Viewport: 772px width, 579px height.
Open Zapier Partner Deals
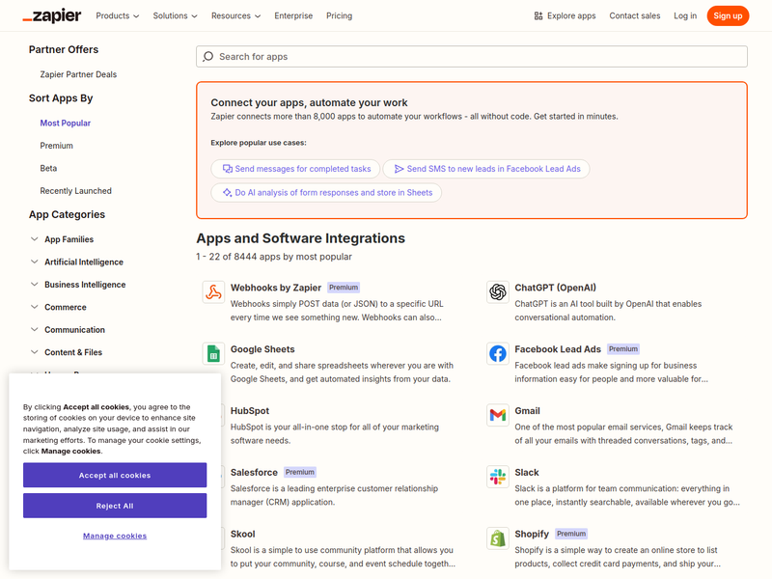[x=78, y=74]
